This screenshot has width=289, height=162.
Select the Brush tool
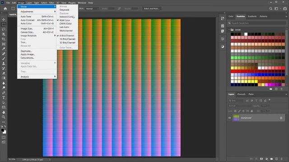4,58
